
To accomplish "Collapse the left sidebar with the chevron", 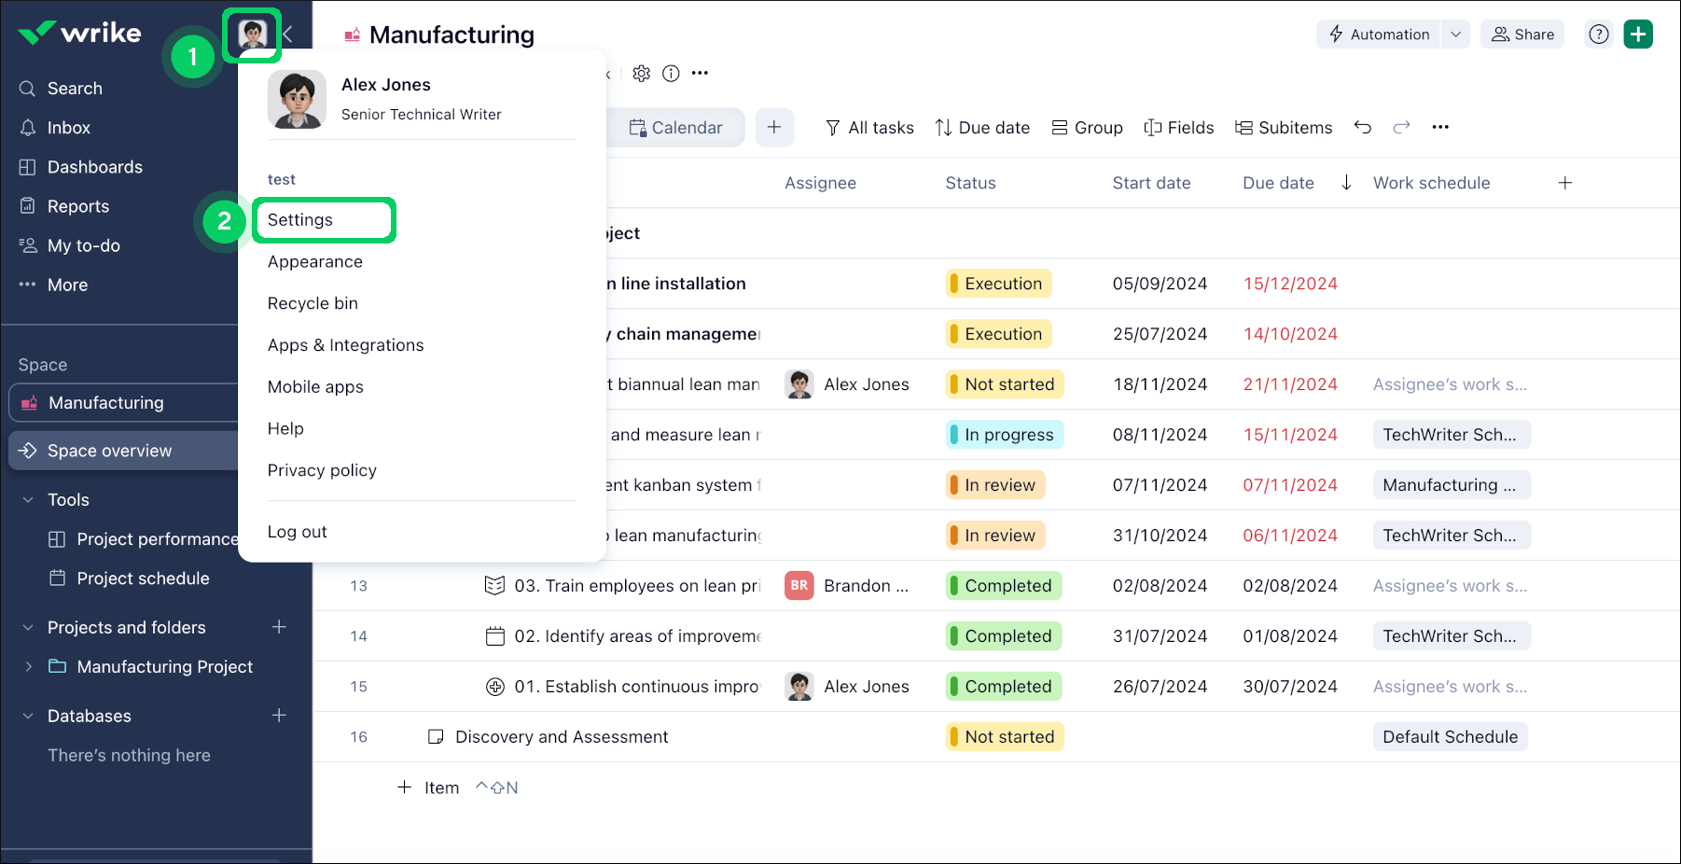I will pos(288,34).
